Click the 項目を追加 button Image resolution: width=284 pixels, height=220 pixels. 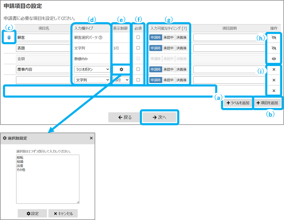(267, 103)
